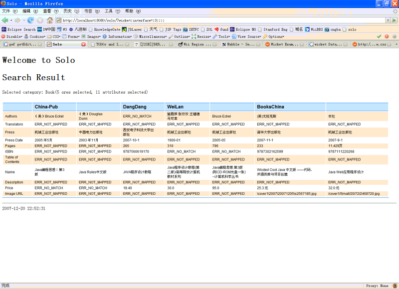
Task: Click the BooksChina column header
Action: coord(290,107)
